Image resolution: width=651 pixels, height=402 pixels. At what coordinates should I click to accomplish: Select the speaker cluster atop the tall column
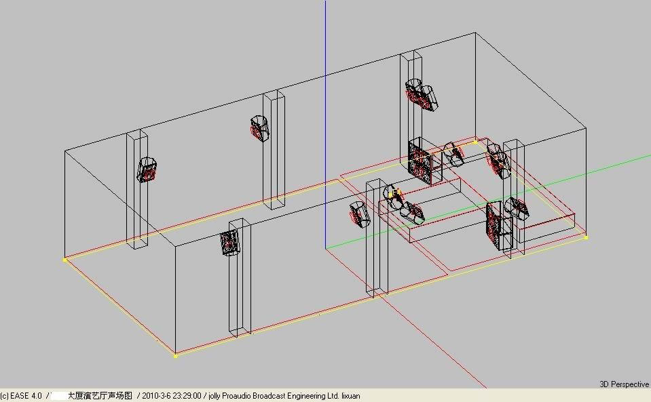tap(422, 96)
